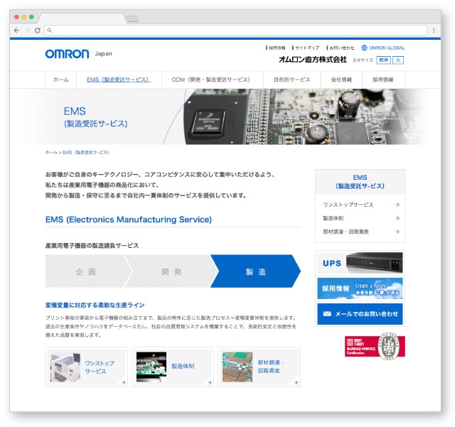Click the envelope icon on mail banner
The image size is (455, 427).
click(x=327, y=314)
